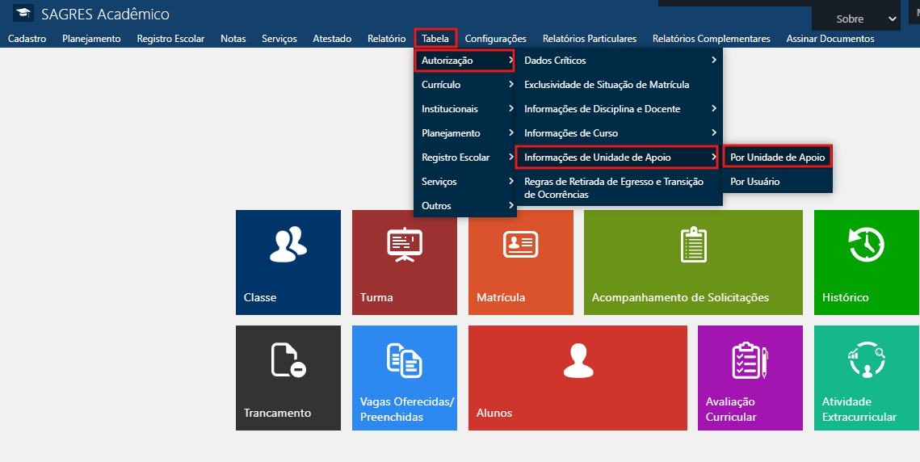This screenshot has width=920, height=462.
Task: Expand the Informações de Curso arrow
Action: point(713,133)
